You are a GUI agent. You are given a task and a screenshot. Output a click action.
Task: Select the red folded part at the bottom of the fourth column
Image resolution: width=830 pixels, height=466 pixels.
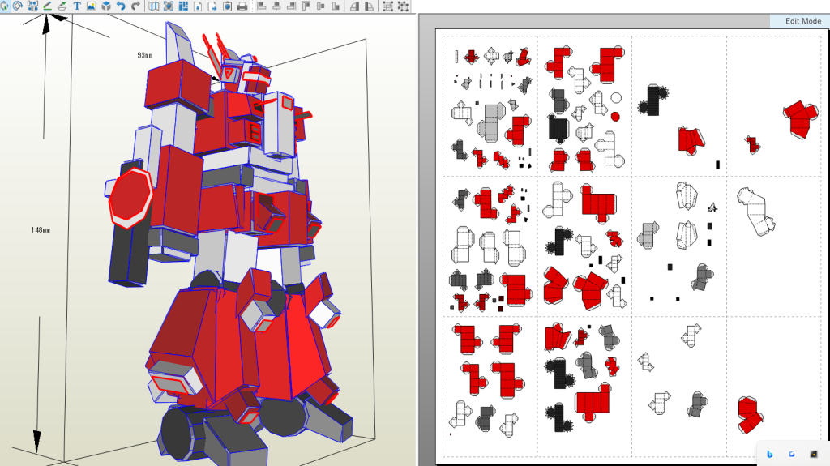(751, 415)
